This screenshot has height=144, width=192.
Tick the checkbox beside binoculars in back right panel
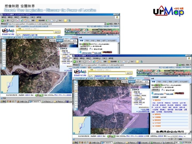click(93, 49)
